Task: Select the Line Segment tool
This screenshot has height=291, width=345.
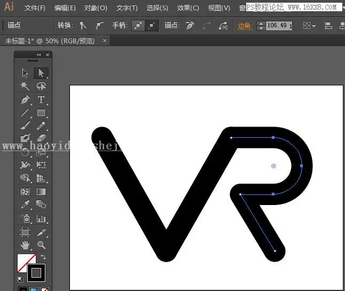Action: [x=25, y=113]
